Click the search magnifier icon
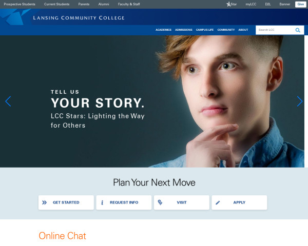Screen dimensions: 308x246 click(298, 30)
